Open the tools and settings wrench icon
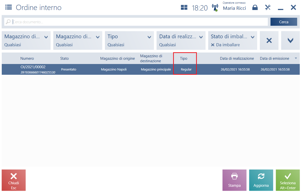 [x=268, y=7]
